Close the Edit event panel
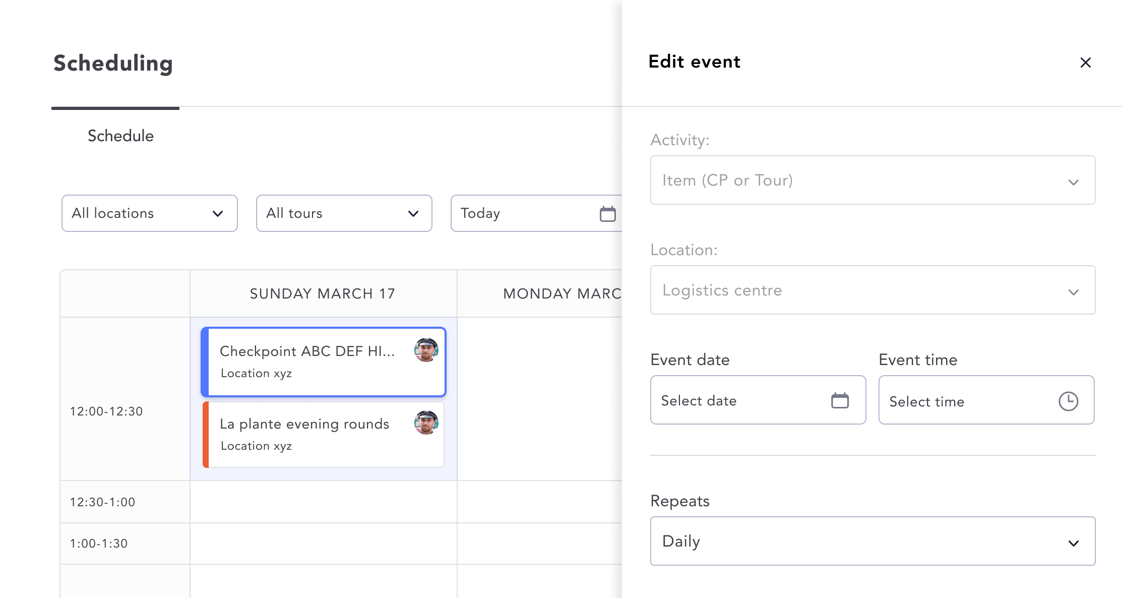This screenshot has width=1122, height=598. point(1085,63)
